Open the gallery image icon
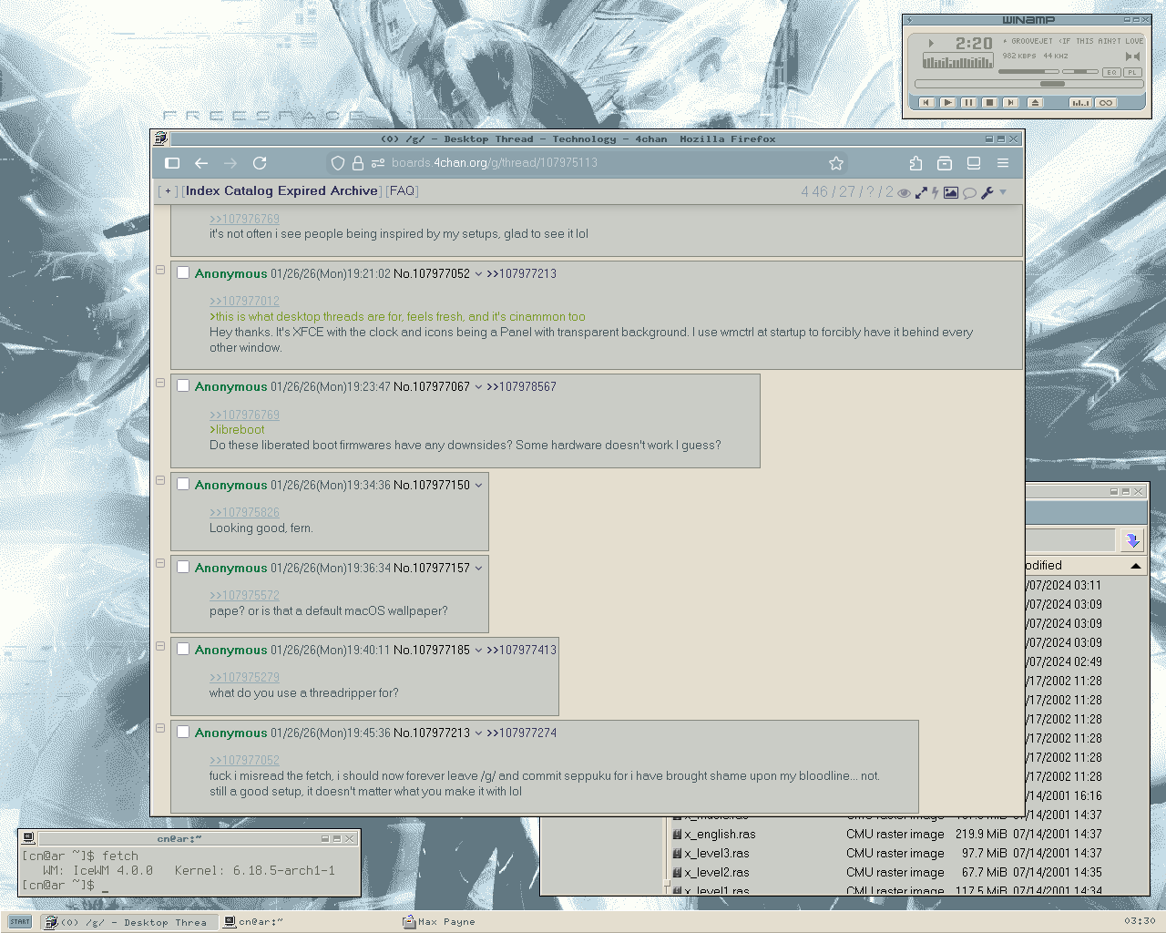The width and height of the screenshot is (1166, 933). pyautogui.click(x=951, y=192)
